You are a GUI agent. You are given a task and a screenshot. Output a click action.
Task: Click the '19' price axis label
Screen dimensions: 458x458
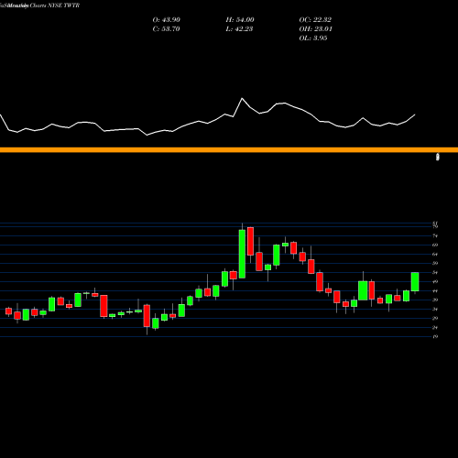pyautogui.click(x=435, y=336)
